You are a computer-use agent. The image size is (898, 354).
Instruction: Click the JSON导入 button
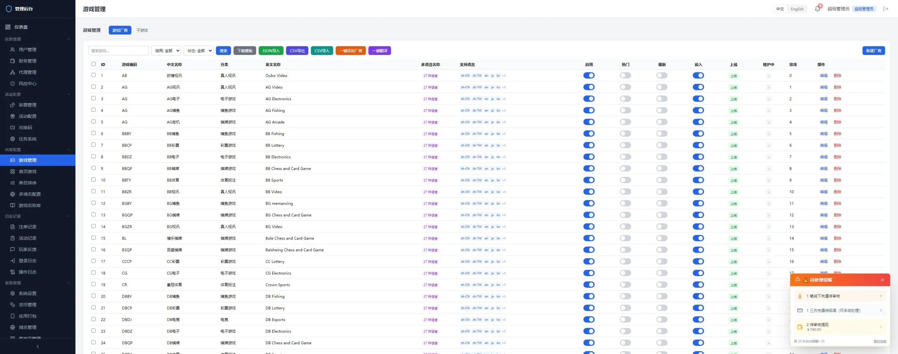[271, 51]
